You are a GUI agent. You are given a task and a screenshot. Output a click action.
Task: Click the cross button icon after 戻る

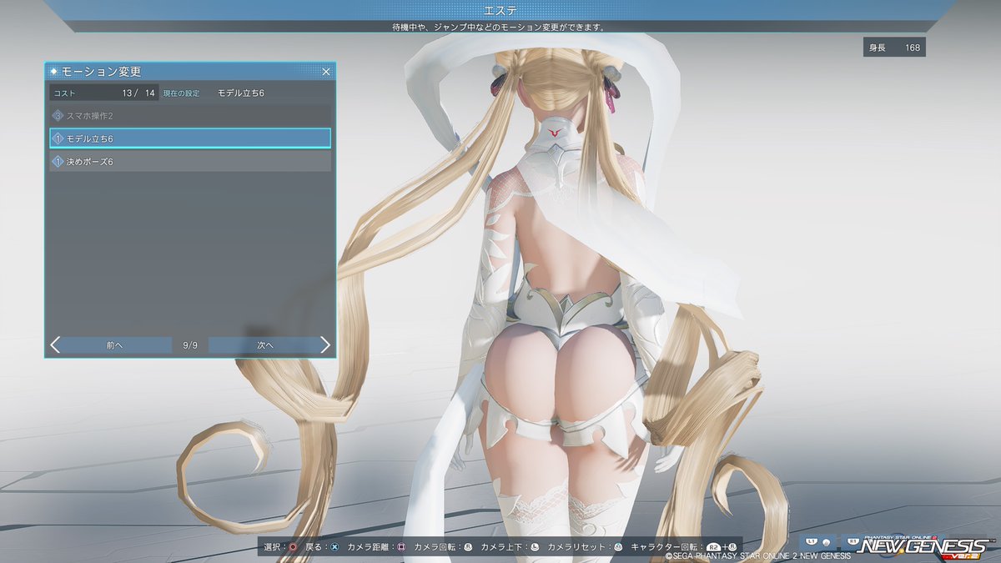click(335, 547)
